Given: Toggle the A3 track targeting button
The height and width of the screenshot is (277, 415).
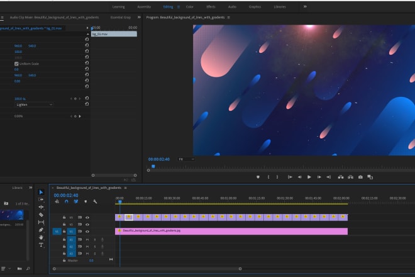Looking at the screenshot, I should [71, 254].
